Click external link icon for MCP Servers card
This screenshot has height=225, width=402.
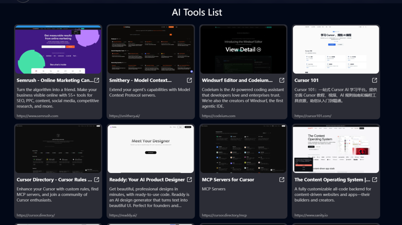[x=282, y=180]
